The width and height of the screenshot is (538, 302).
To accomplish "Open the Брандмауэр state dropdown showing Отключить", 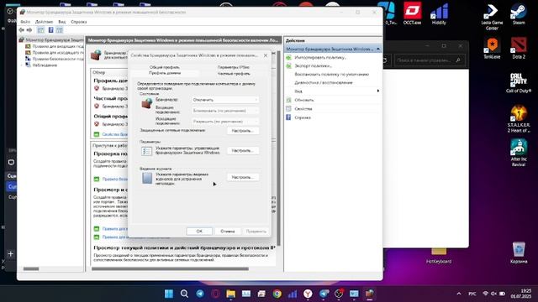I will 225,100.
